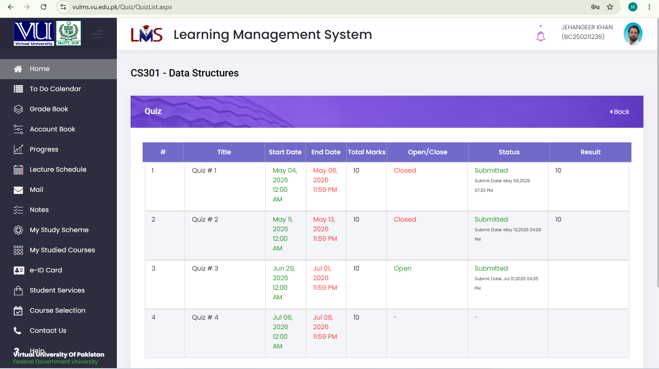Open Student Services menu item
Screen dimensions: 659x369
coord(58,291)
